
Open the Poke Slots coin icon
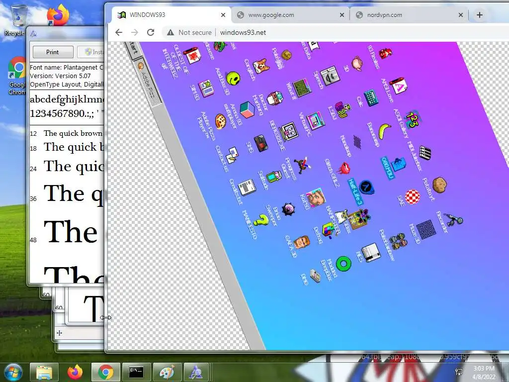pyautogui.click(x=286, y=55)
